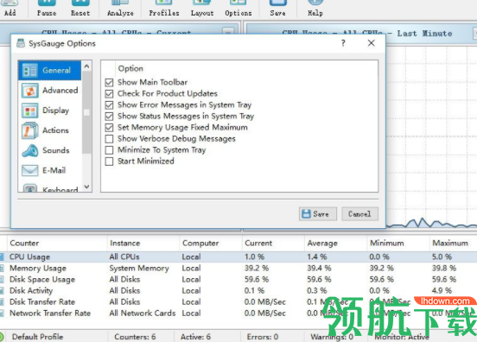This screenshot has height=342, width=477.
Task: Sort by the Computer column header
Action: click(x=211, y=244)
